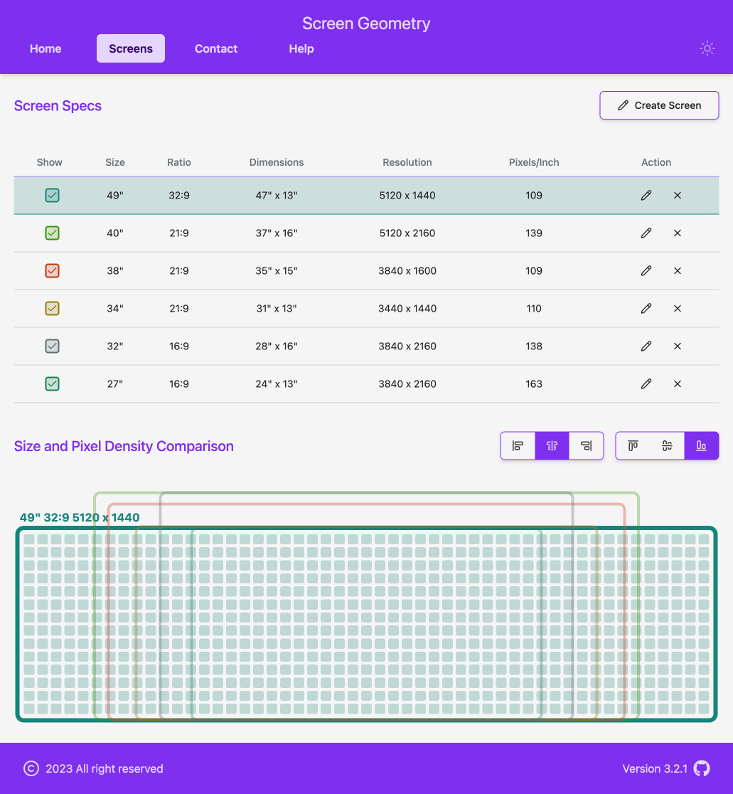Uncheck the 32" screen's Show box

tap(52, 346)
